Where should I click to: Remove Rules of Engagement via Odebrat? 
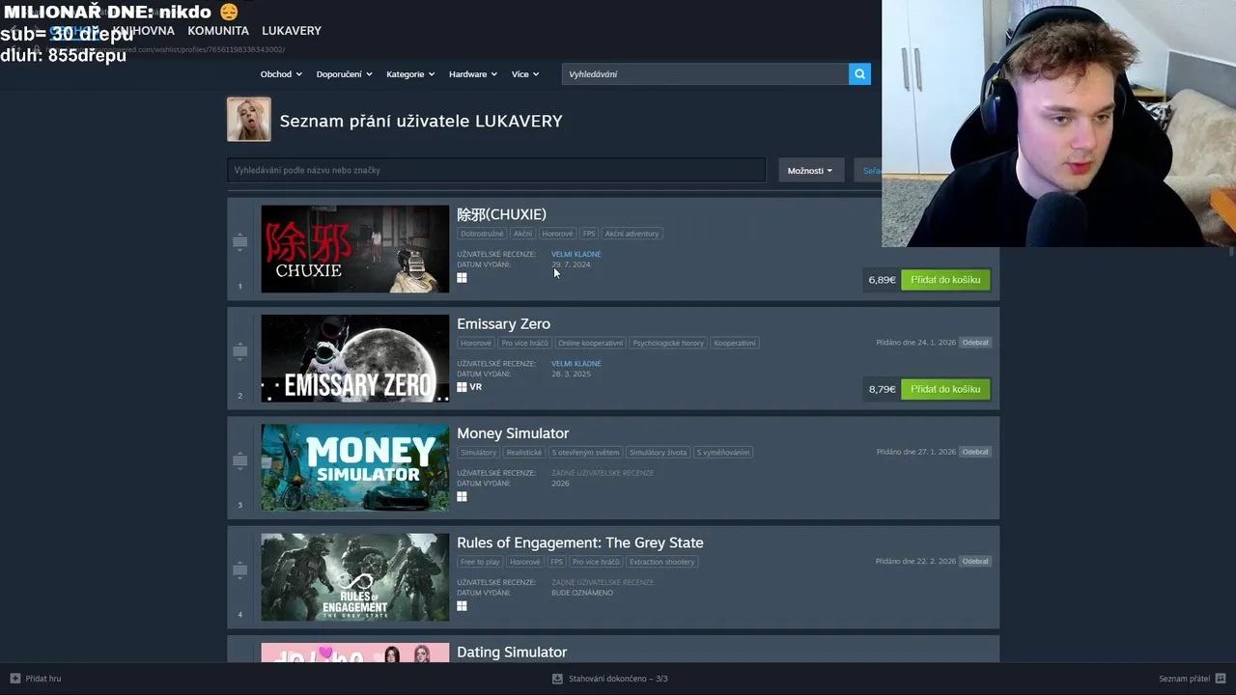(975, 561)
